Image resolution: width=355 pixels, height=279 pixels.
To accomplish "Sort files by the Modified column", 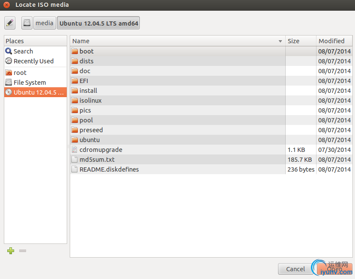I will tap(334, 41).
